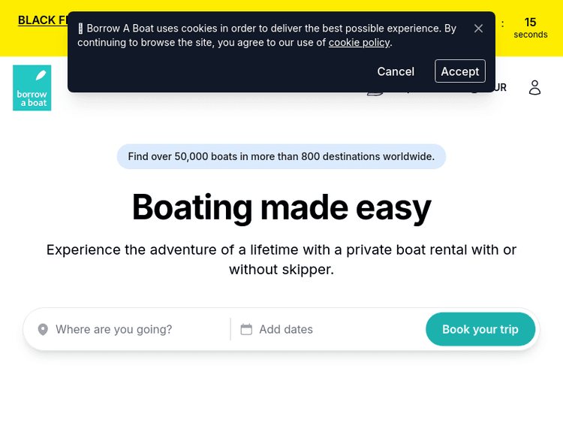The height and width of the screenshot is (423, 563).
Task: Open the user account profile icon
Action: click(x=534, y=87)
